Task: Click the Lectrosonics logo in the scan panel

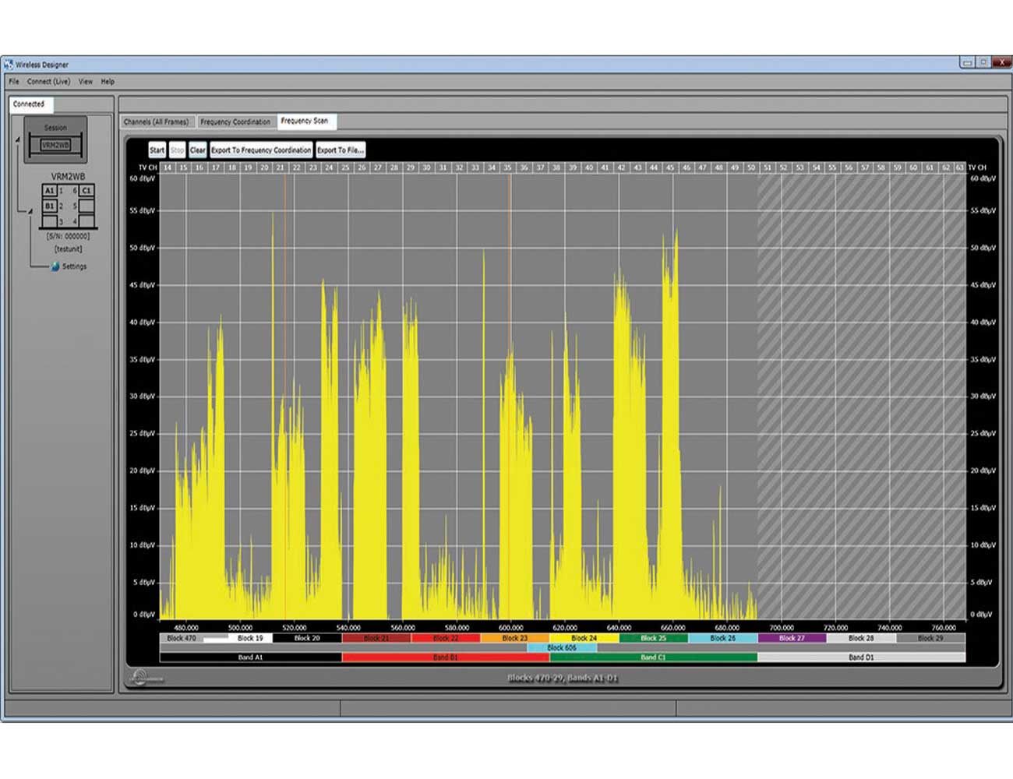Action: (x=141, y=675)
